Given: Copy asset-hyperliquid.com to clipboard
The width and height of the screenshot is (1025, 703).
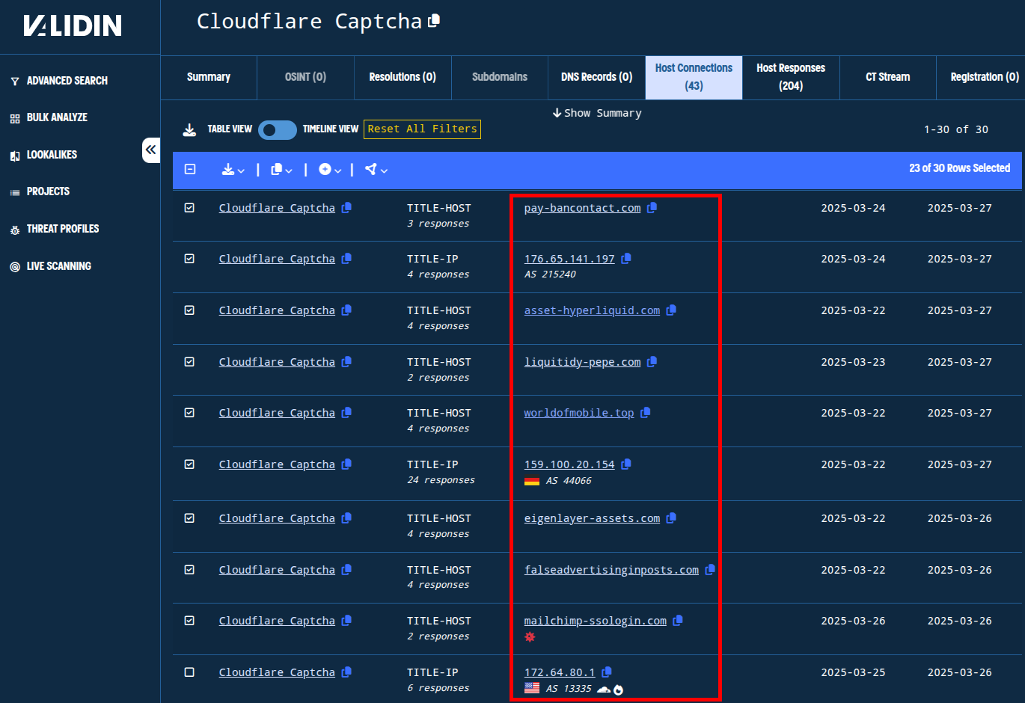Looking at the screenshot, I should tap(671, 310).
